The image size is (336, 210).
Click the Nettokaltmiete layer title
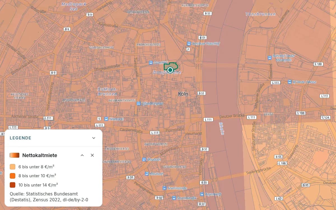pyautogui.click(x=40, y=155)
